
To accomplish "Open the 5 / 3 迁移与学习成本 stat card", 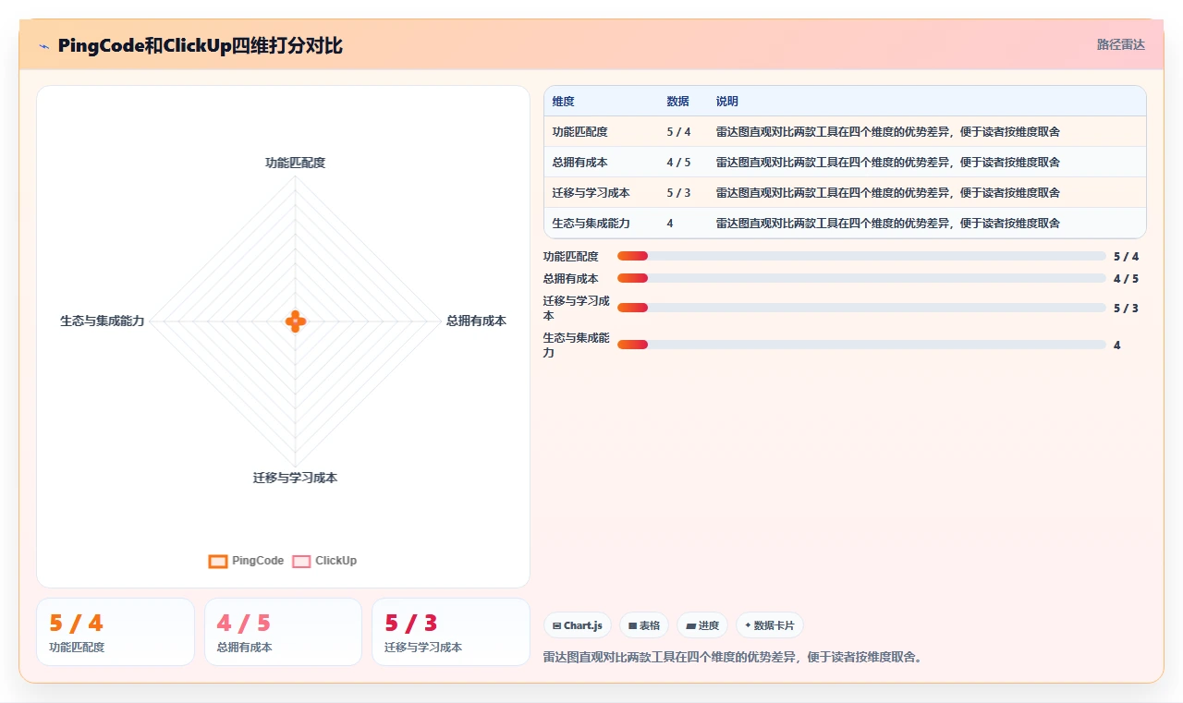I will coord(450,632).
